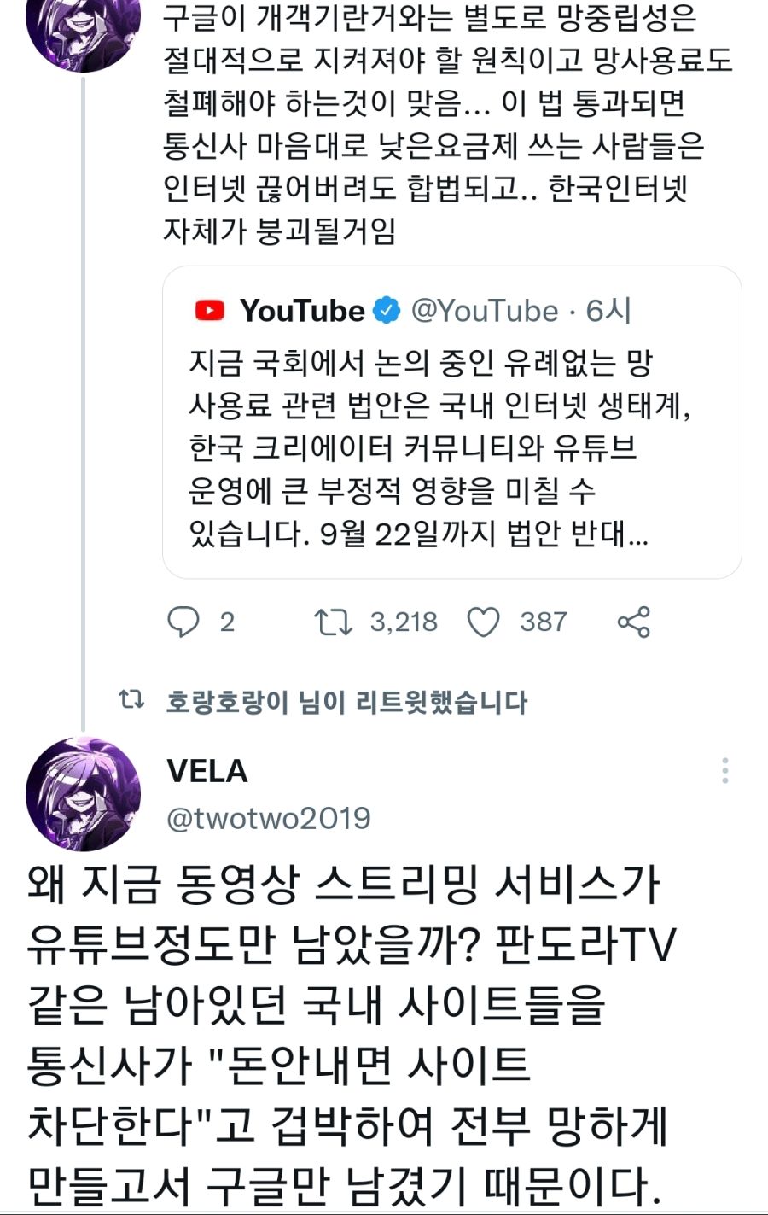This screenshot has width=768, height=1215.
Task: Click the blue verified badge next to YouTube
Action: tap(387, 311)
